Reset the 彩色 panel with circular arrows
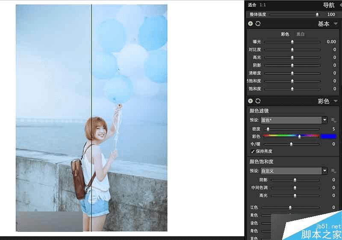Viewport: 342px width, 240px height. tap(258, 101)
